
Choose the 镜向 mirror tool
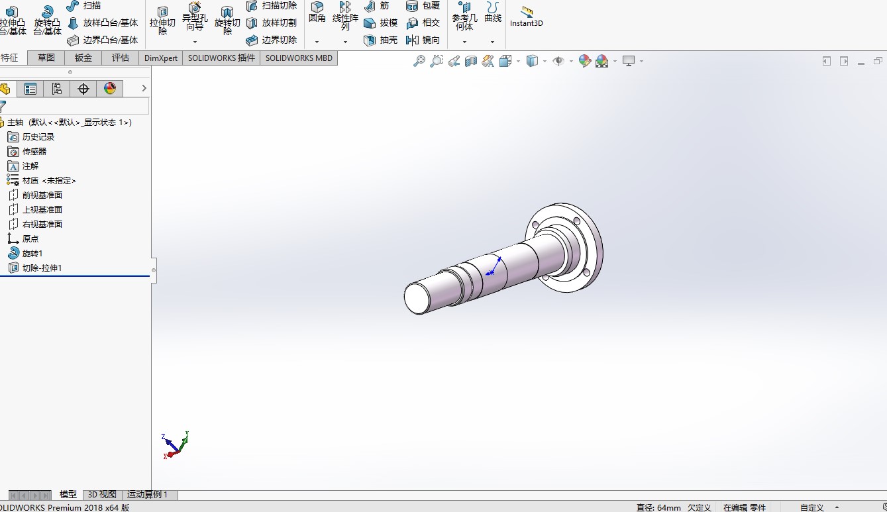(423, 40)
